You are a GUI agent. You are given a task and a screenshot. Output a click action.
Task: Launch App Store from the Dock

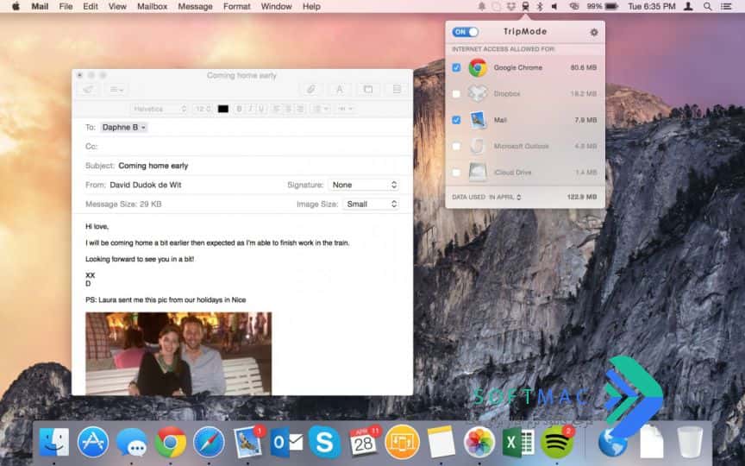coord(92,442)
